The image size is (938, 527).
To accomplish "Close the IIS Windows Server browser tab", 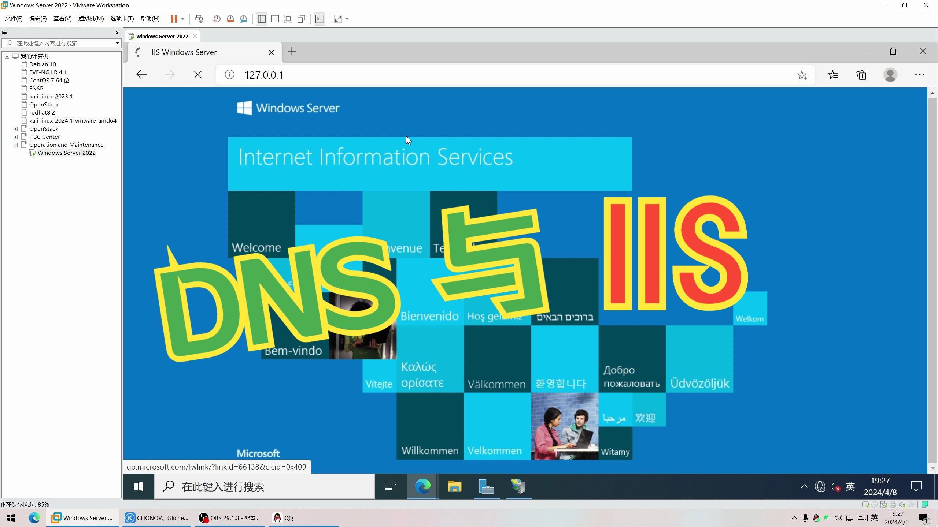I will pyautogui.click(x=271, y=52).
